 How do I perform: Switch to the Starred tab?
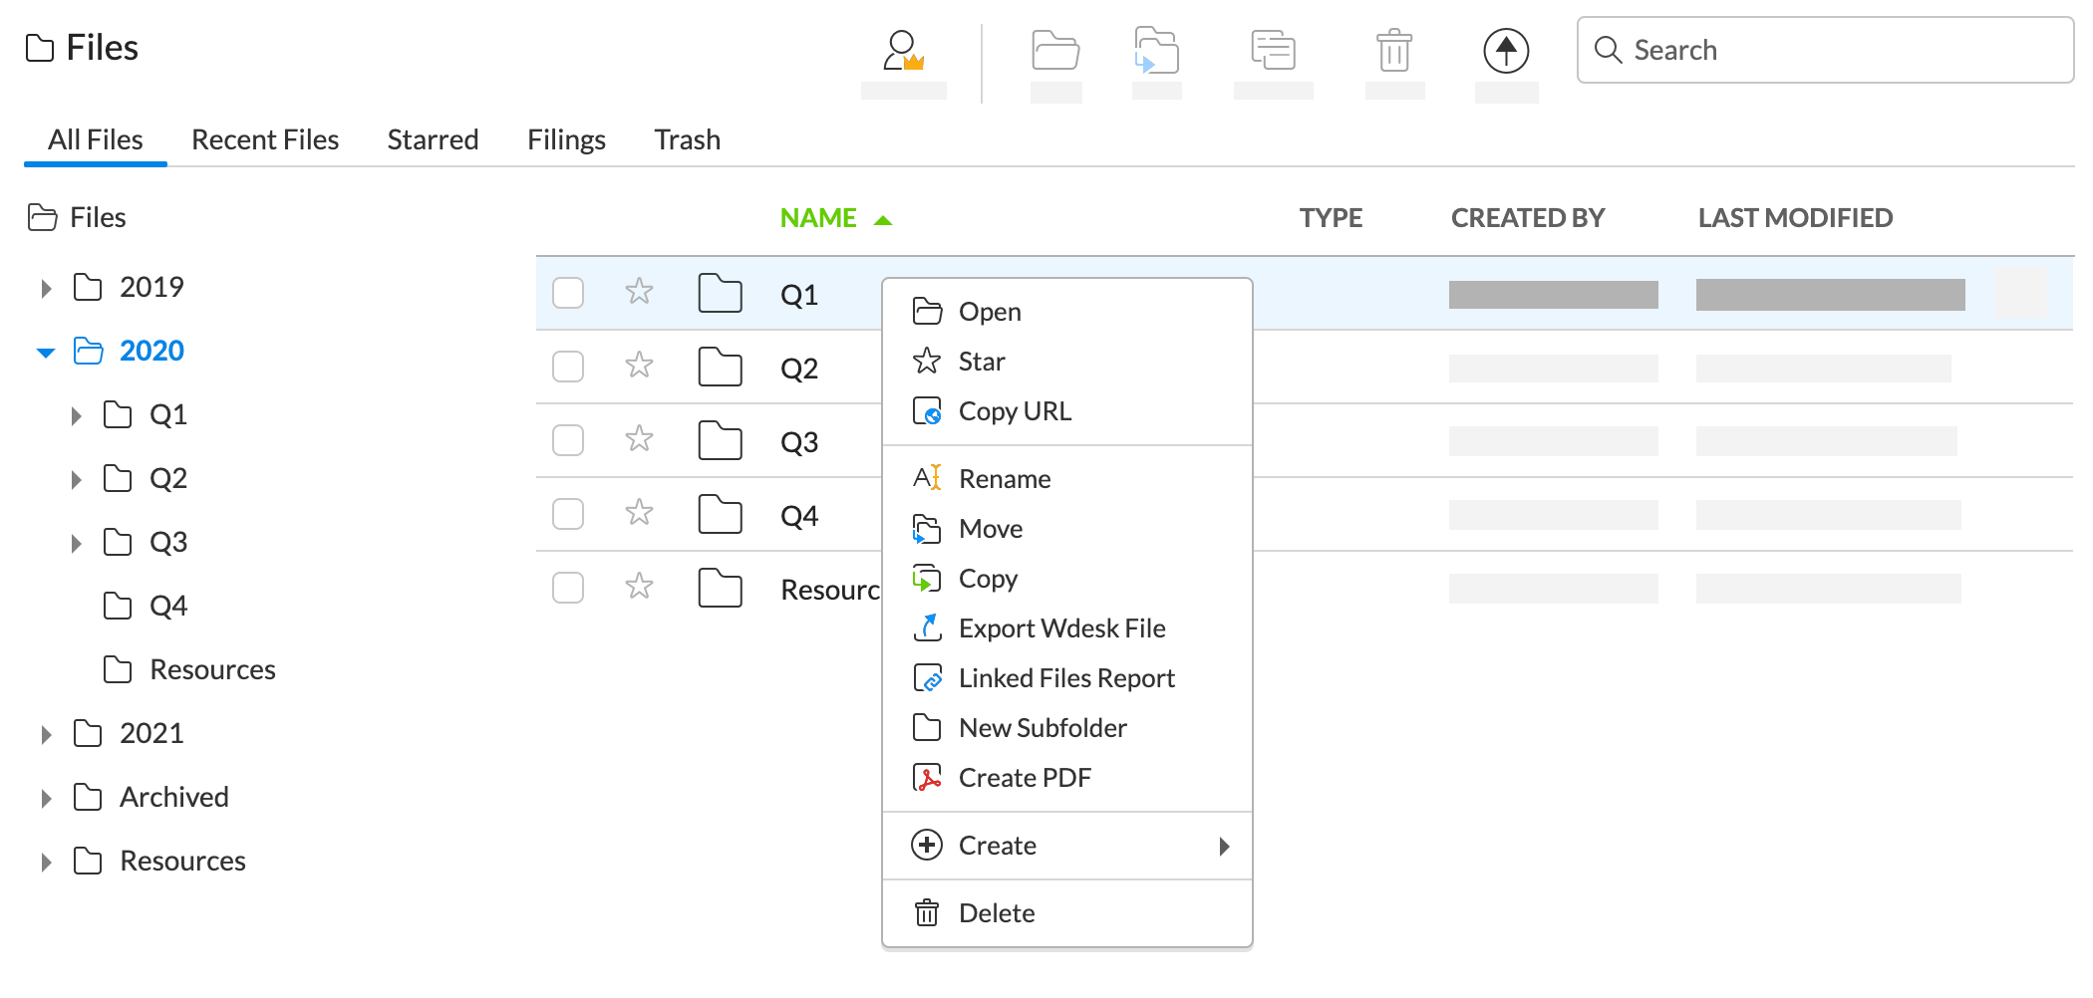click(x=433, y=139)
